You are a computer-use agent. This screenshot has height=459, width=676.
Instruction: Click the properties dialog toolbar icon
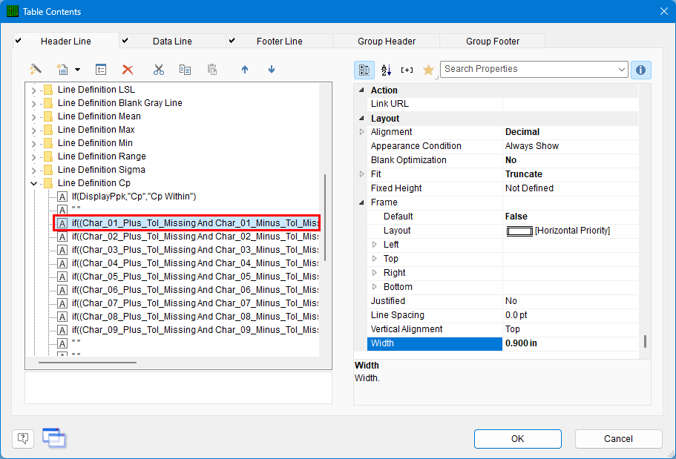(101, 70)
